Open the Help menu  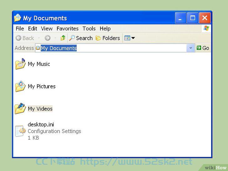tap(105, 28)
